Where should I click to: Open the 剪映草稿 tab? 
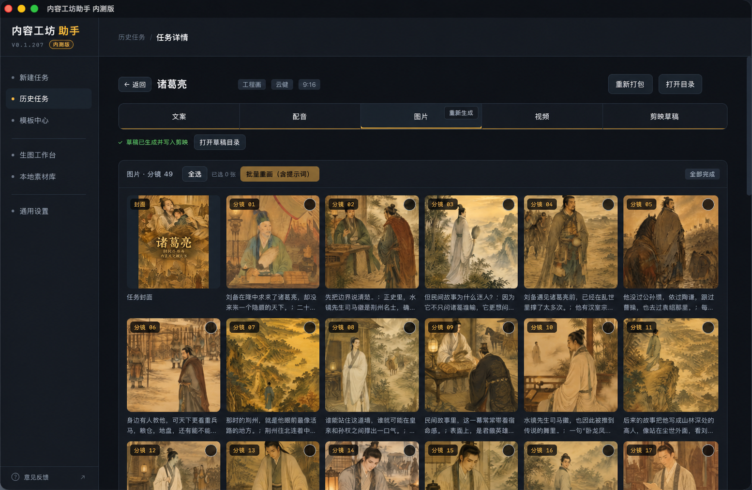664,116
